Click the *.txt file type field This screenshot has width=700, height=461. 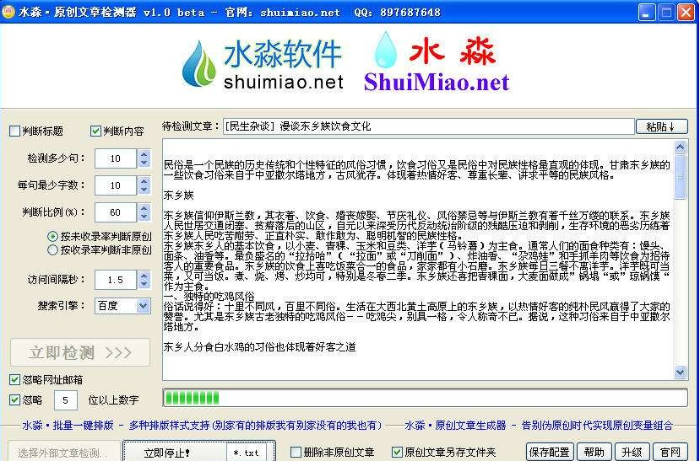pyautogui.click(x=247, y=453)
